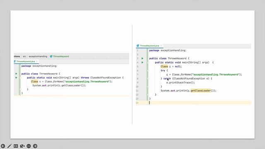Click the exceptionhandling breadcrumb
Image resolution: width=265 pixels, height=149 pixels.
pos(38,56)
